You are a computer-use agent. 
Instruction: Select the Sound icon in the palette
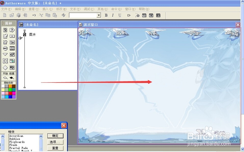point(12,54)
